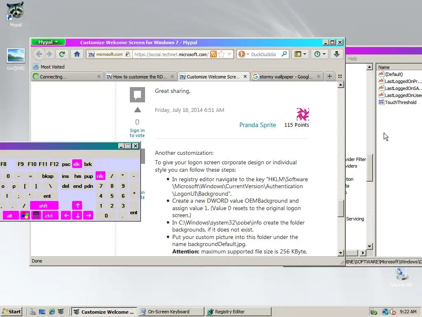Select TouchThreshold value in Registry Editor

[398, 102]
